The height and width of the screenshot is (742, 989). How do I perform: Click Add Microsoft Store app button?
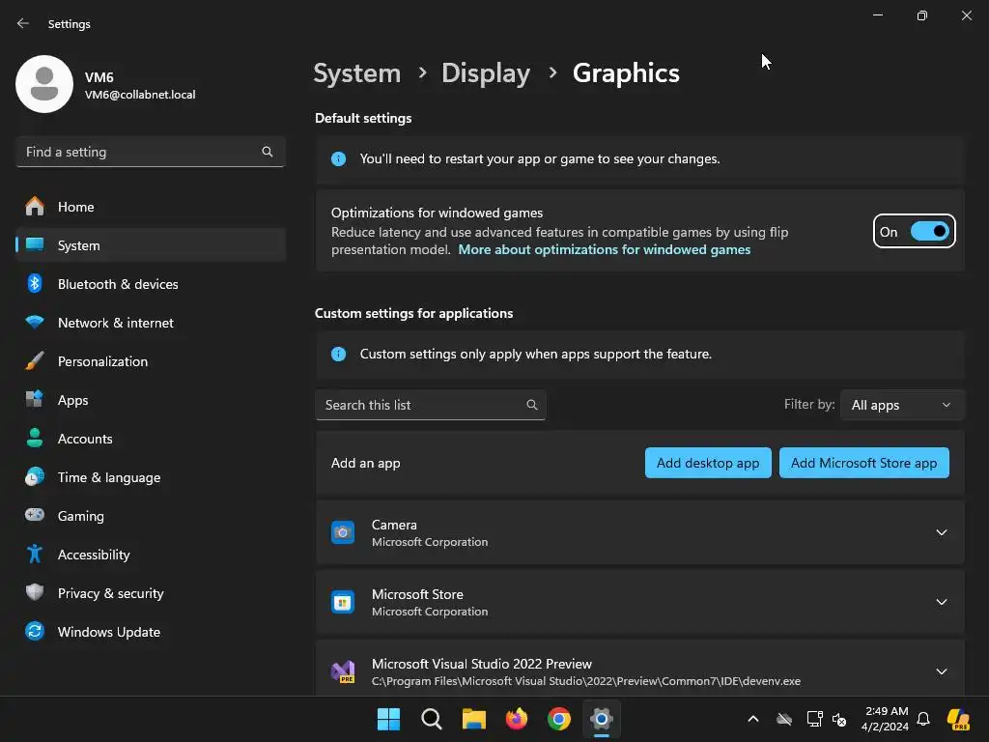tap(863, 463)
